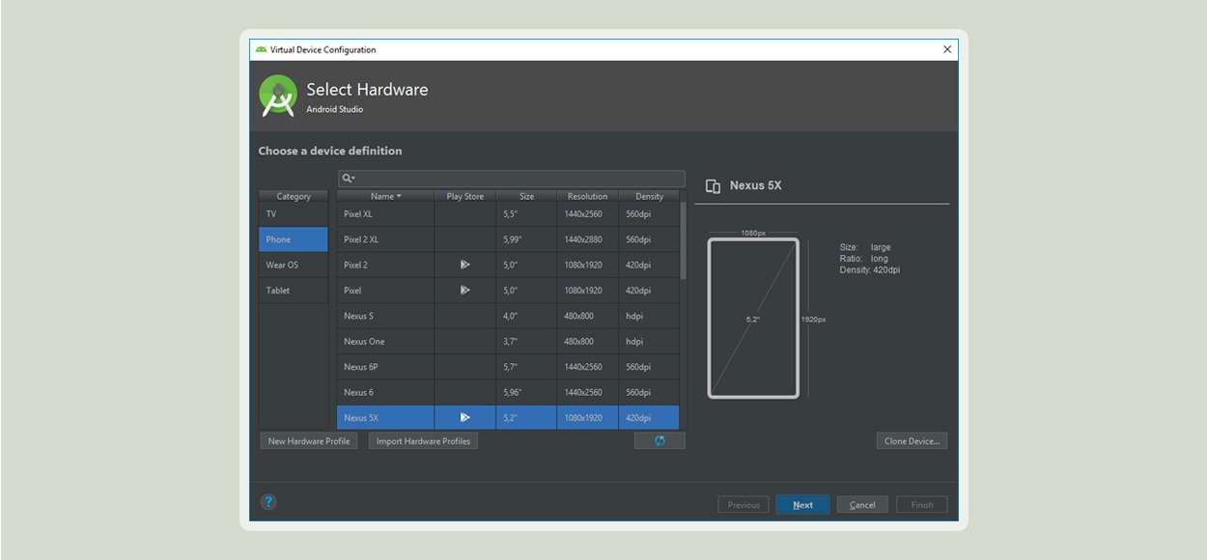1207x560 pixels.
Task: Click the 480x800 resolution in Nexus One row
Action: pyautogui.click(x=588, y=341)
